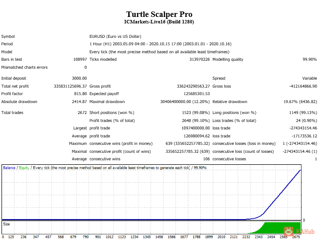Click the Maximal drawdown value 30406400000.00 (12.20%)

click(x=185, y=102)
